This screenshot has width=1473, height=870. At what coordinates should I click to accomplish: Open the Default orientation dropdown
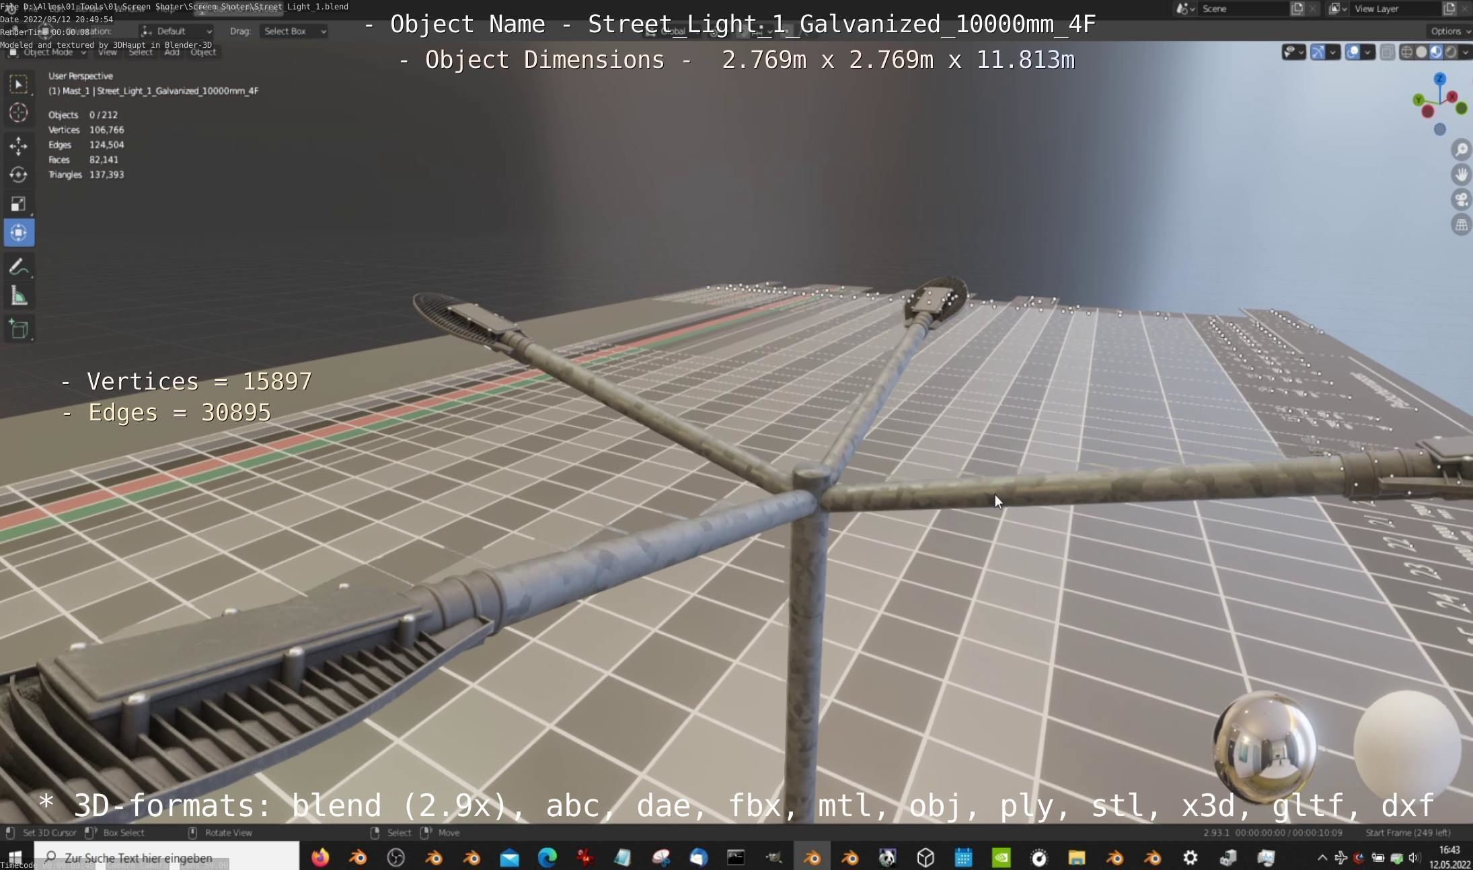pyautogui.click(x=177, y=31)
